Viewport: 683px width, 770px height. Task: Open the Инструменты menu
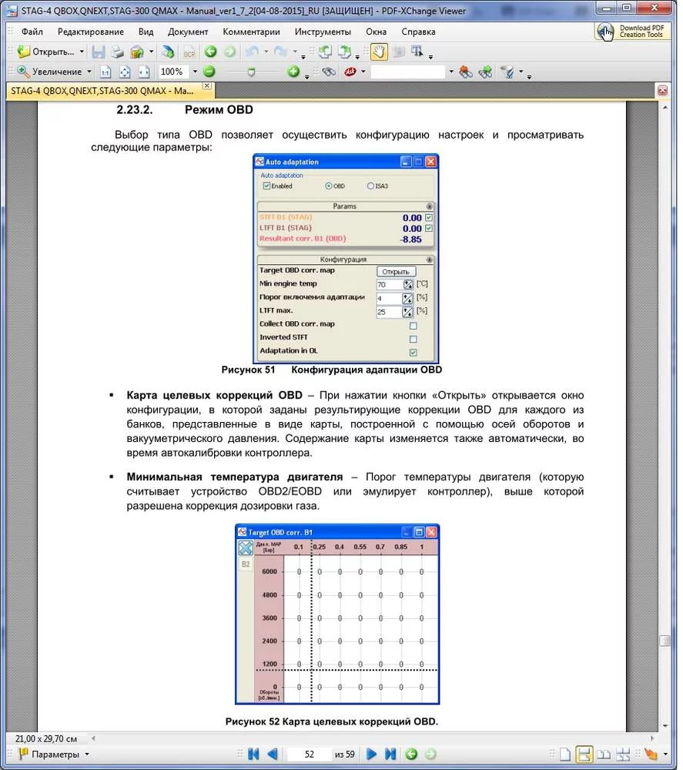(x=323, y=32)
